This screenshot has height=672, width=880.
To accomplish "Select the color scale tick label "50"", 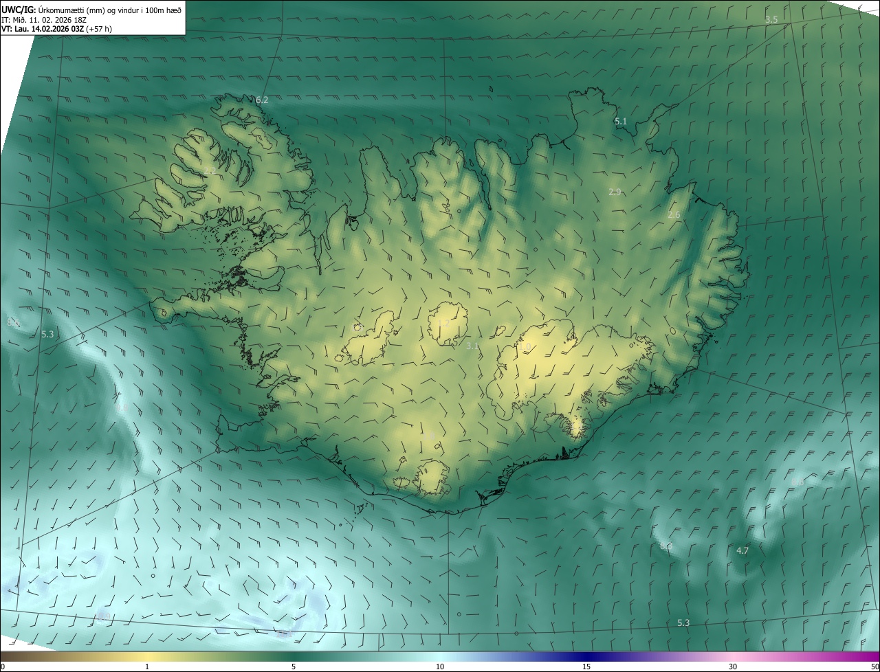I will (874, 667).
